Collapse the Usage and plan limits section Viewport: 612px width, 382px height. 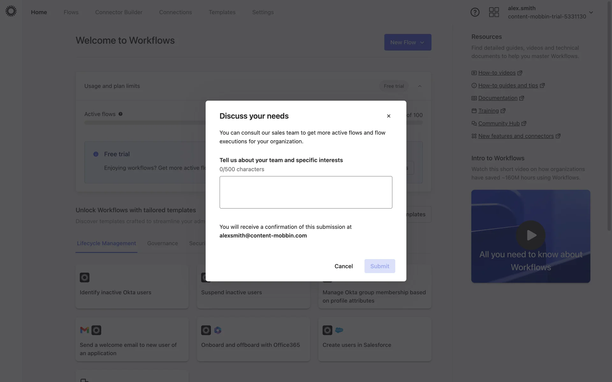pos(420,86)
